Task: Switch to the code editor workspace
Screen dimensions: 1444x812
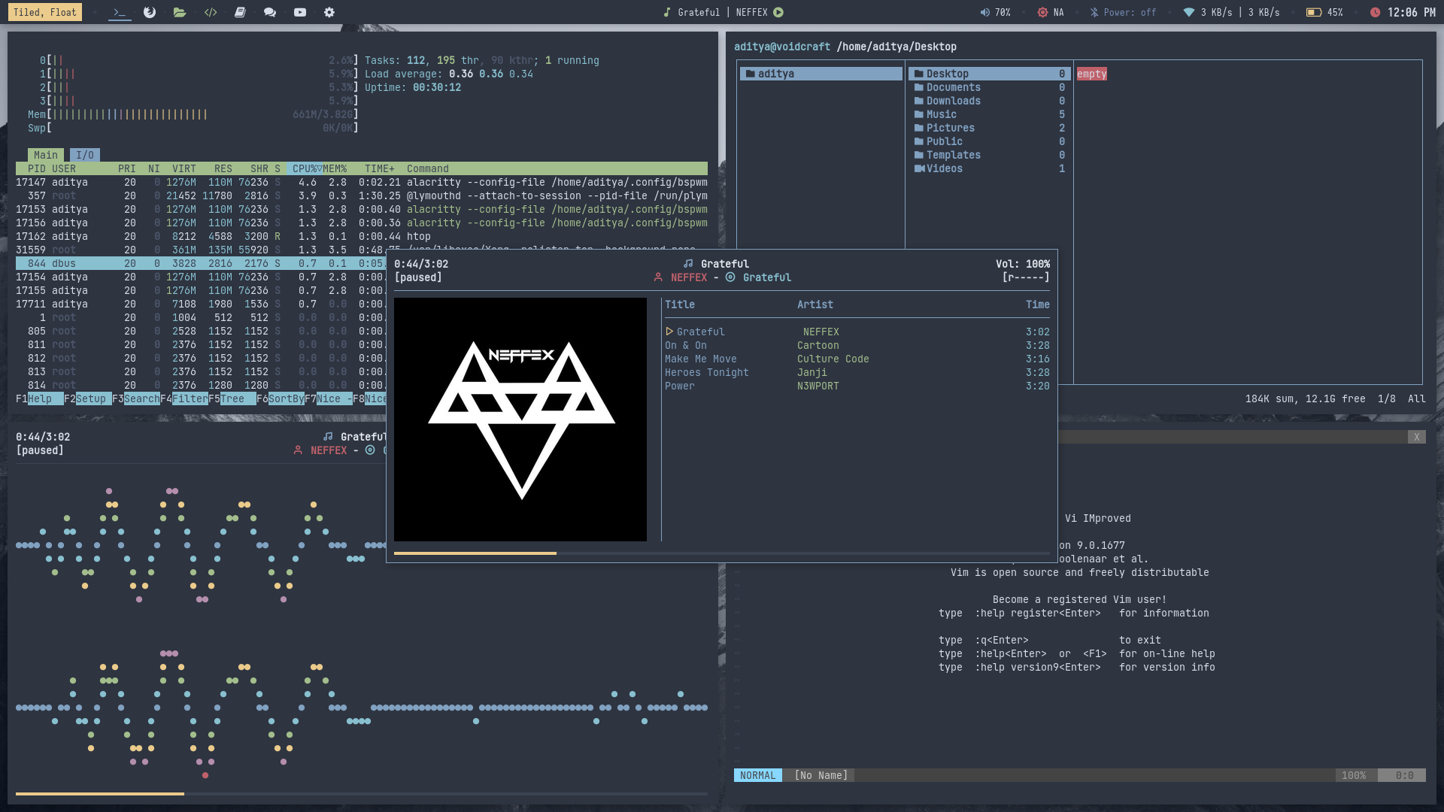Action: tap(211, 12)
